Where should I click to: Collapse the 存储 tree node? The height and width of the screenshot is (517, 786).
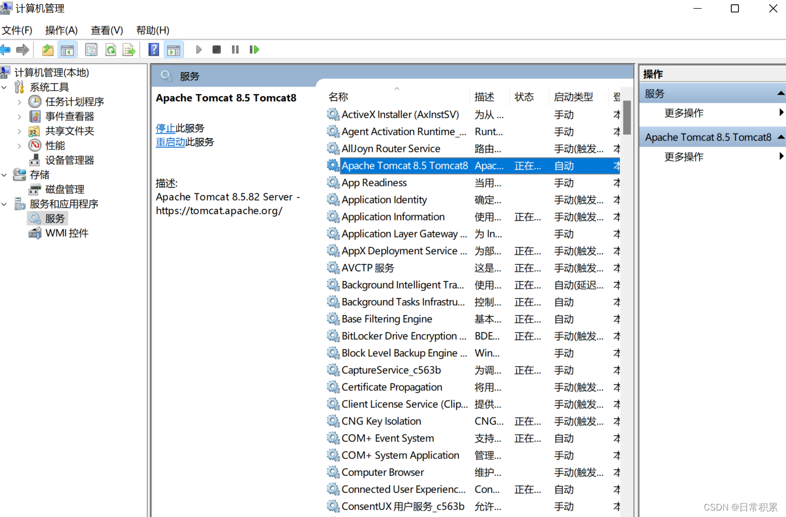click(4, 175)
